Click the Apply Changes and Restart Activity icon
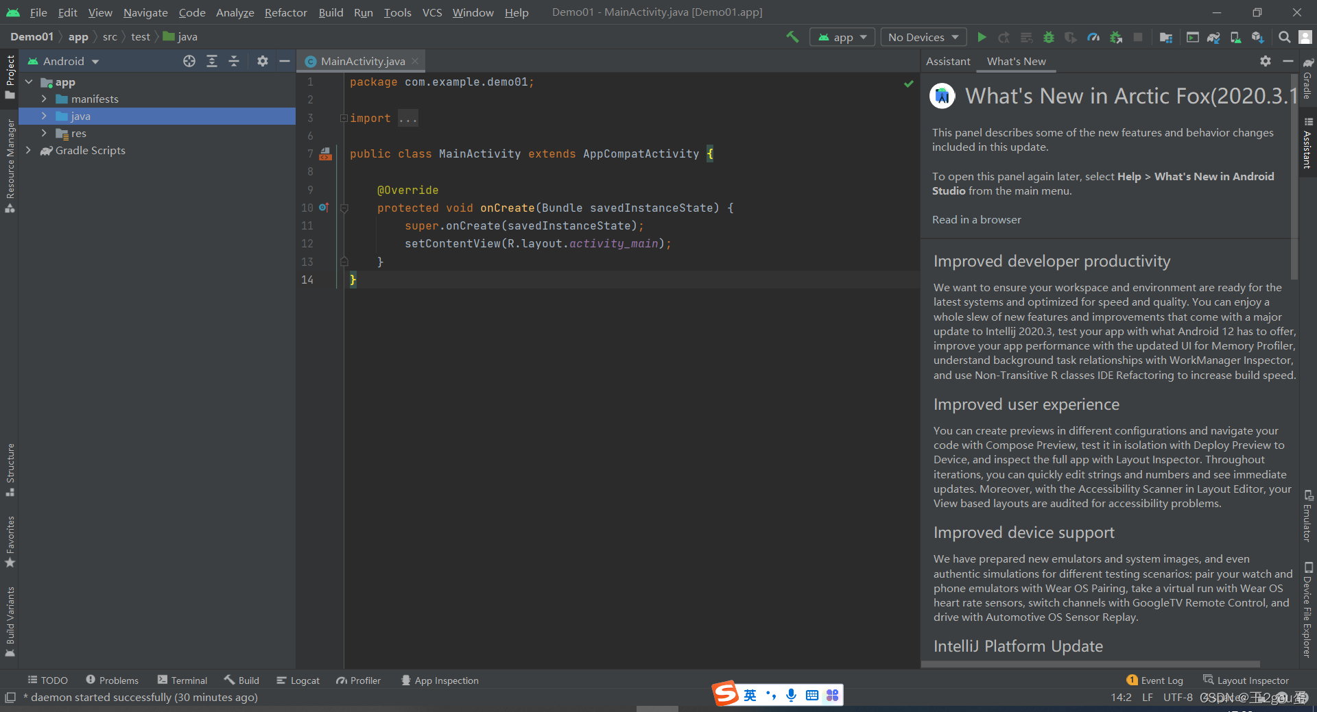This screenshot has width=1317, height=712. click(1004, 37)
